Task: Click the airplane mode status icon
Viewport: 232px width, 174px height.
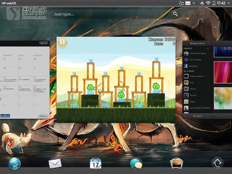Action: 202,3
